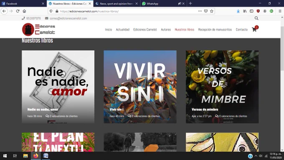Open the tracking protection shield icon

[51, 11]
